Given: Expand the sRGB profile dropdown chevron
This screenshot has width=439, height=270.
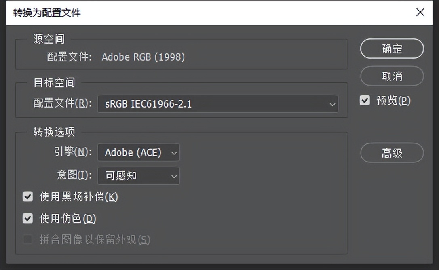Looking at the screenshot, I should [332, 104].
